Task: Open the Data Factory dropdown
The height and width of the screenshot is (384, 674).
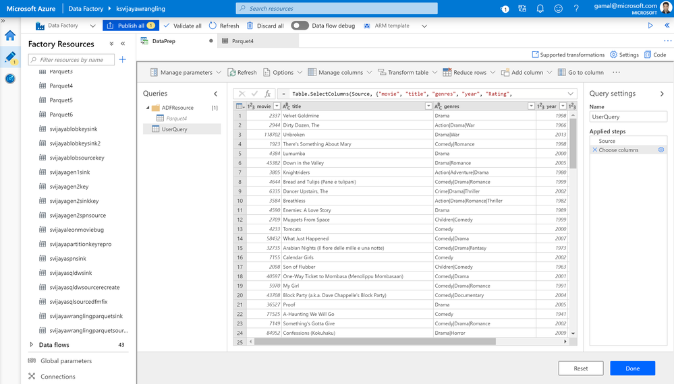Action: [65, 26]
